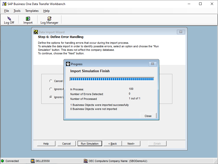Minimize the main Workbench window
This screenshot has height=164, width=218.
[189, 4]
